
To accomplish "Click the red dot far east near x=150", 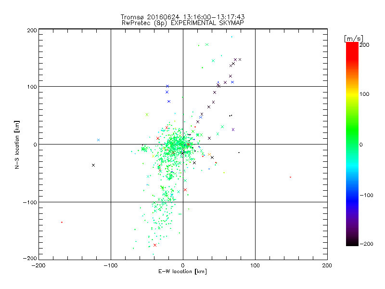I will (x=291, y=177).
